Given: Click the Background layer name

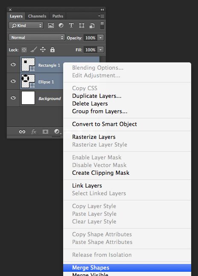Looking at the screenshot, I should 49,98.
